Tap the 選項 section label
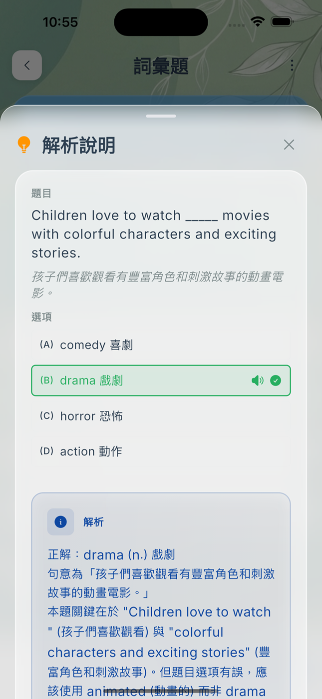The width and height of the screenshot is (322, 699). [x=41, y=317]
